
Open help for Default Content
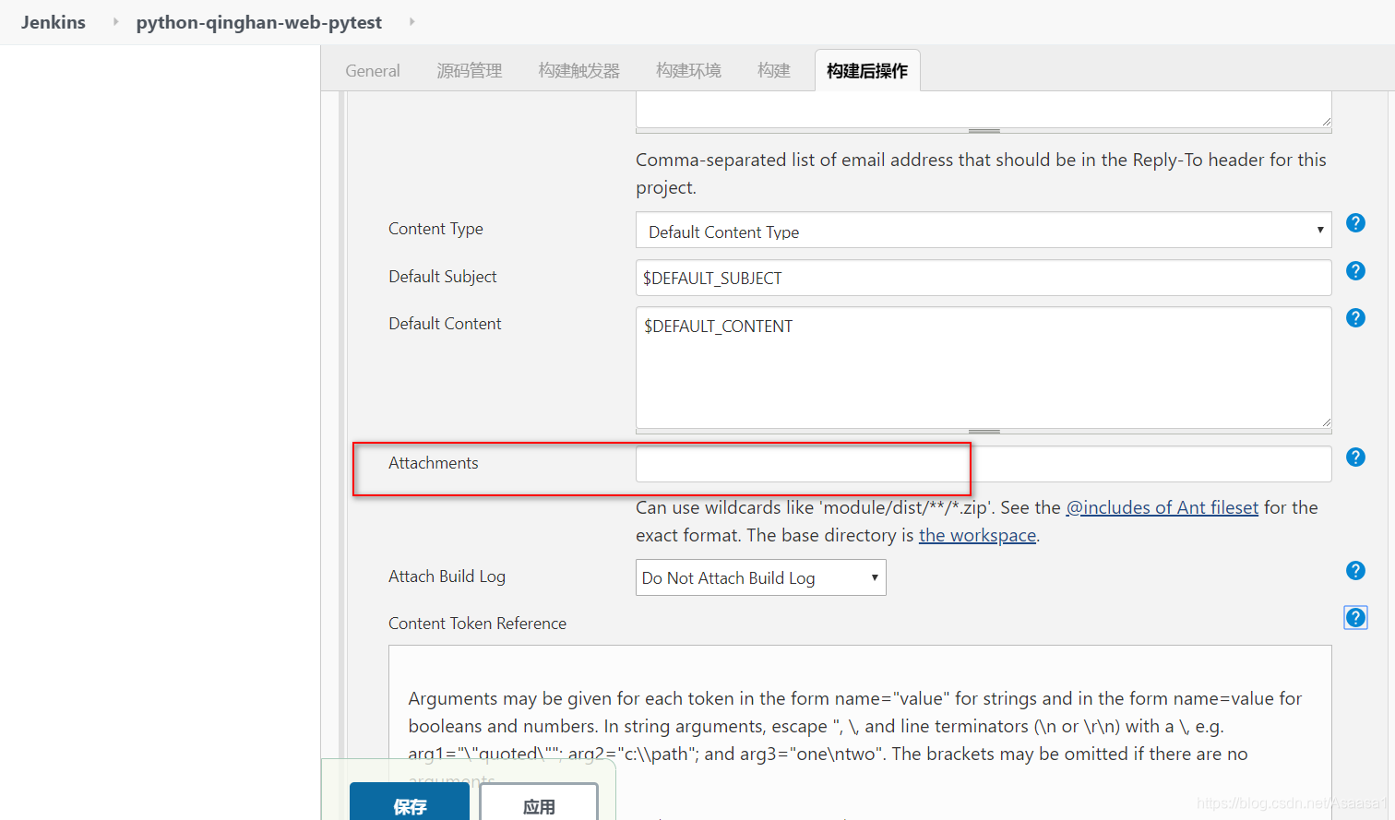[1355, 318]
